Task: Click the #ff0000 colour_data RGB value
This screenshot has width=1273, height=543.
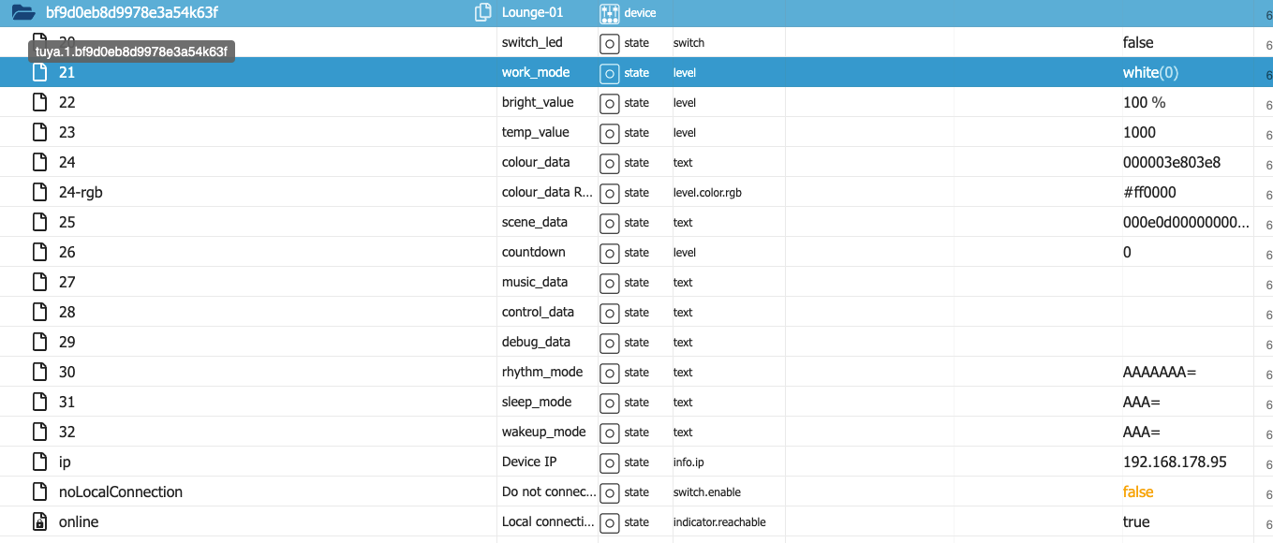Action: coord(1149,192)
